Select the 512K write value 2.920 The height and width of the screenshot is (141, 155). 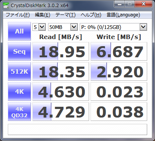tap(119, 71)
